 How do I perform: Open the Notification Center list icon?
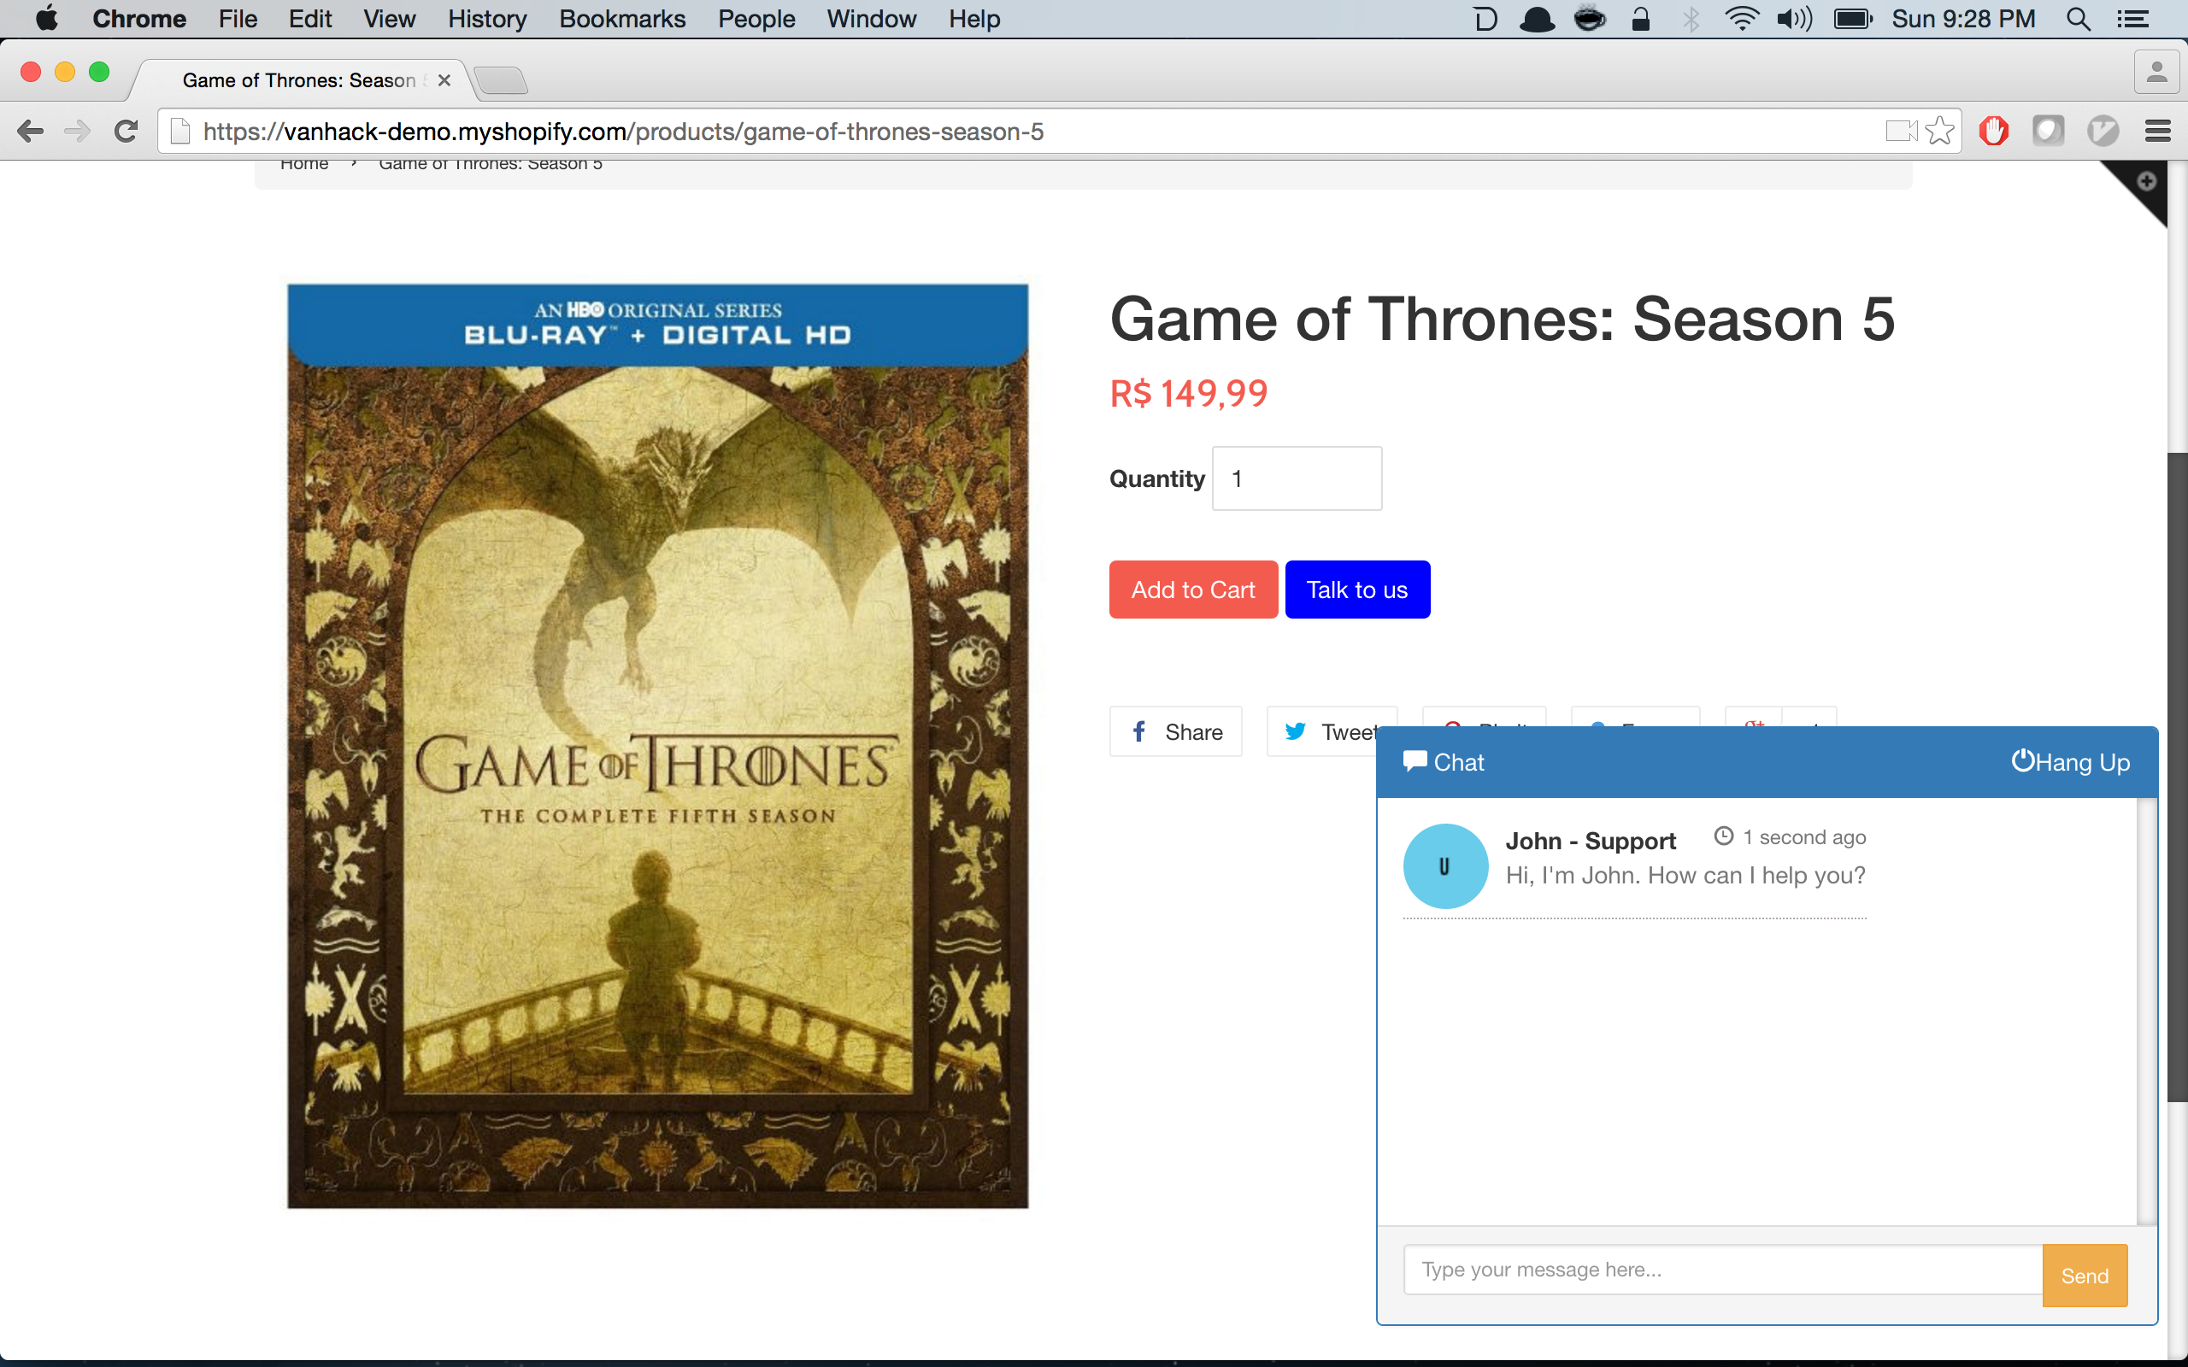(2132, 19)
